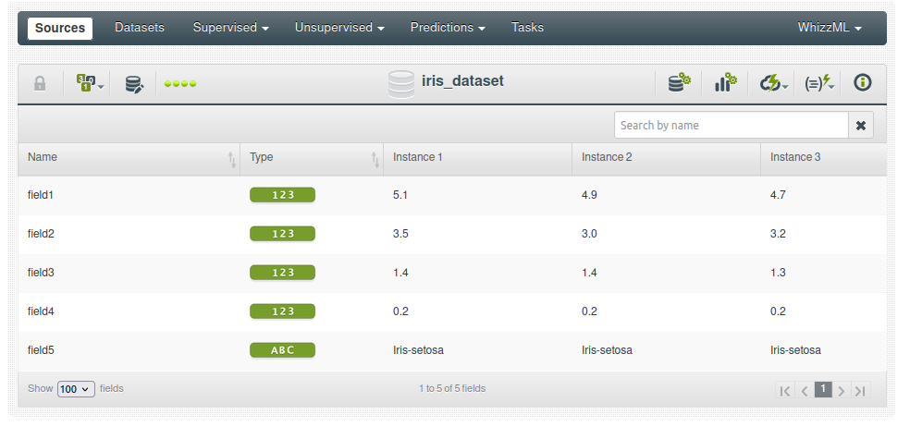Clear the search box with X button

(x=860, y=126)
